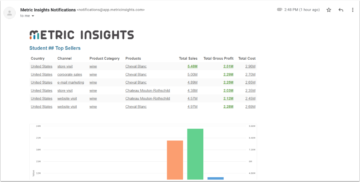360x182 pixels.
Task: Click the 4.97M Total Sales value
Action: pos(192,106)
